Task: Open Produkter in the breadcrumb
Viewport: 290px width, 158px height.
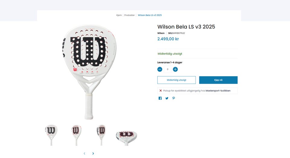Action: point(129,15)
